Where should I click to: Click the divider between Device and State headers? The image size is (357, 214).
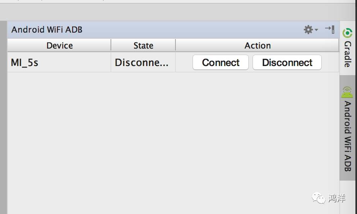click(x=111, y=45)
